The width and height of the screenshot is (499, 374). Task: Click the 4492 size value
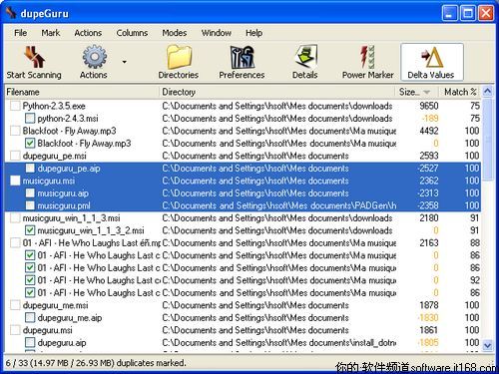coord(429,131)
